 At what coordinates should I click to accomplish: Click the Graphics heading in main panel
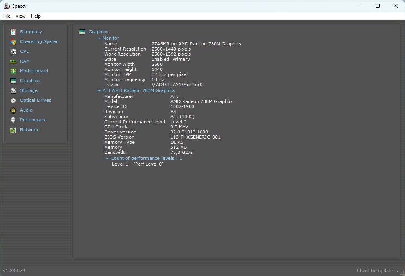point(98,32)
